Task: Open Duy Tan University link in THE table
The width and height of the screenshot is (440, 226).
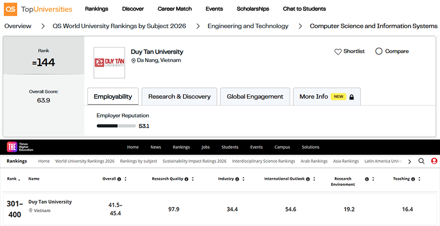Action: pos(50,202)
